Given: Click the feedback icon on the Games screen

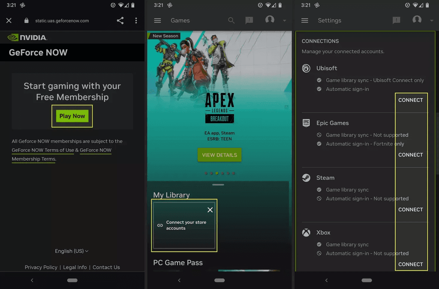Looking at the screenshot, I should point(249,20).
